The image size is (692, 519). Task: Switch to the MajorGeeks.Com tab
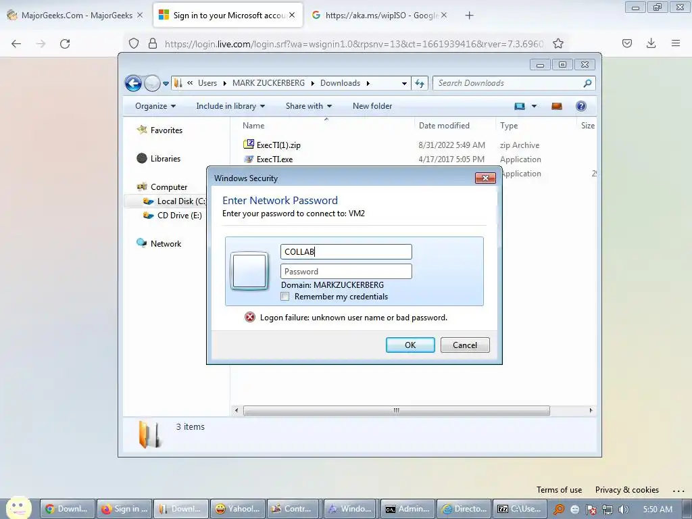click(76, 16)
